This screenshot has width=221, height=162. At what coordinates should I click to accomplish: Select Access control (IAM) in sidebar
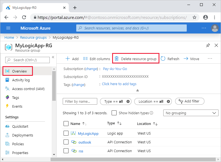26,89
